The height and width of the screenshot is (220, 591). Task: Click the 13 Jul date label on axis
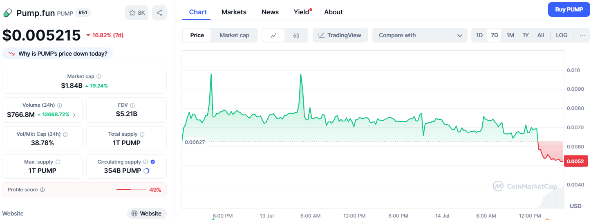267,216
